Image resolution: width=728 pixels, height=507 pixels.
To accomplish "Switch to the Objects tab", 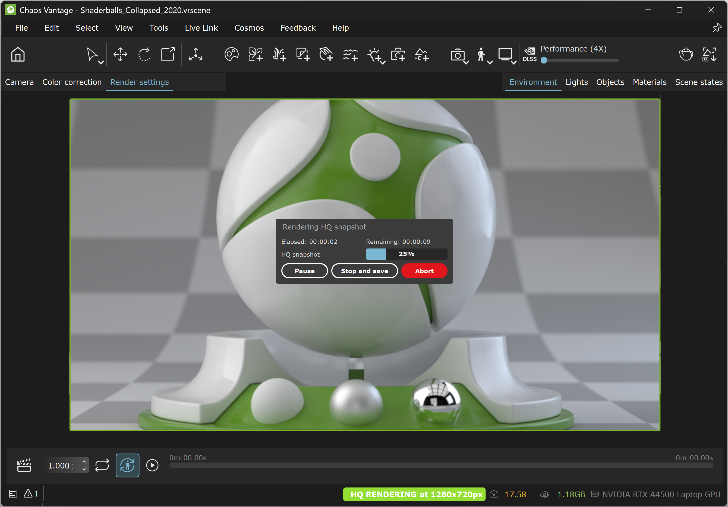I will pyautogui.click(x=610, y=82).
